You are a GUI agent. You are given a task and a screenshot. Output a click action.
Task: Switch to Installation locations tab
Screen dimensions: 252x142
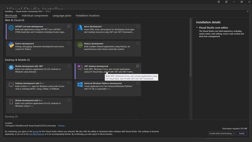[x=87, y=16]
